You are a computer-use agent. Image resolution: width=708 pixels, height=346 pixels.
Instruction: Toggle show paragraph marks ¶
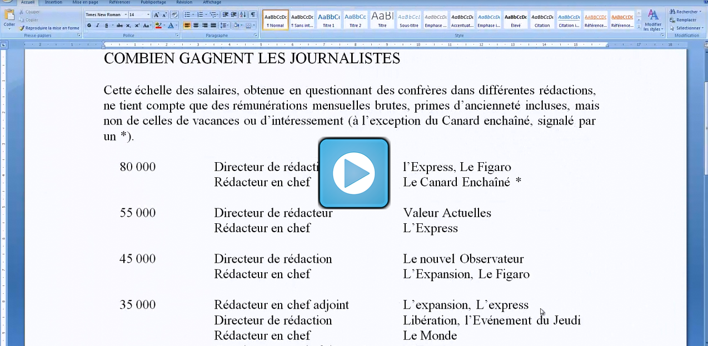click(x=253, y=14)
